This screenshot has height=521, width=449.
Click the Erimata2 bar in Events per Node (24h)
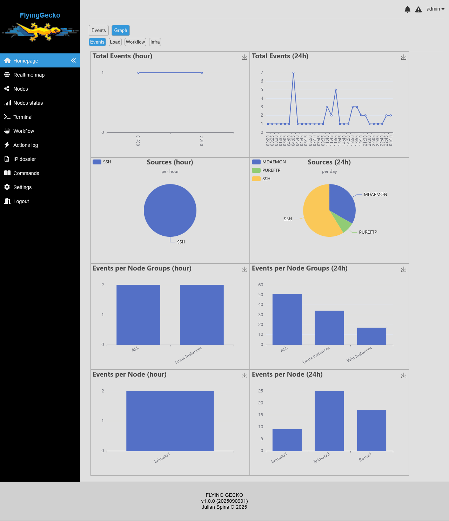[x=329, y=421]
